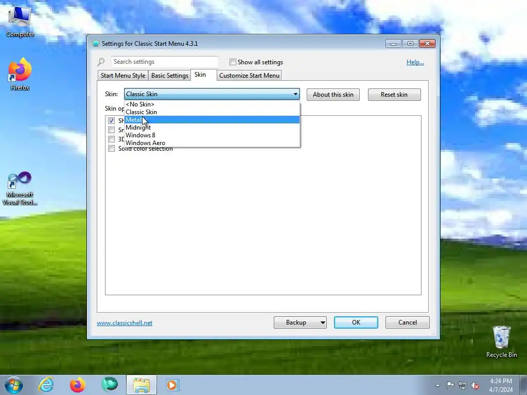This screenshot has width=527, height=395.
Task: Click the Cancel button
Action: tap(408, 322)
